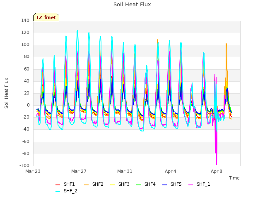Click the magenta SHF_1 legend swatch
The image size is (265, 199).
(190, 185)
